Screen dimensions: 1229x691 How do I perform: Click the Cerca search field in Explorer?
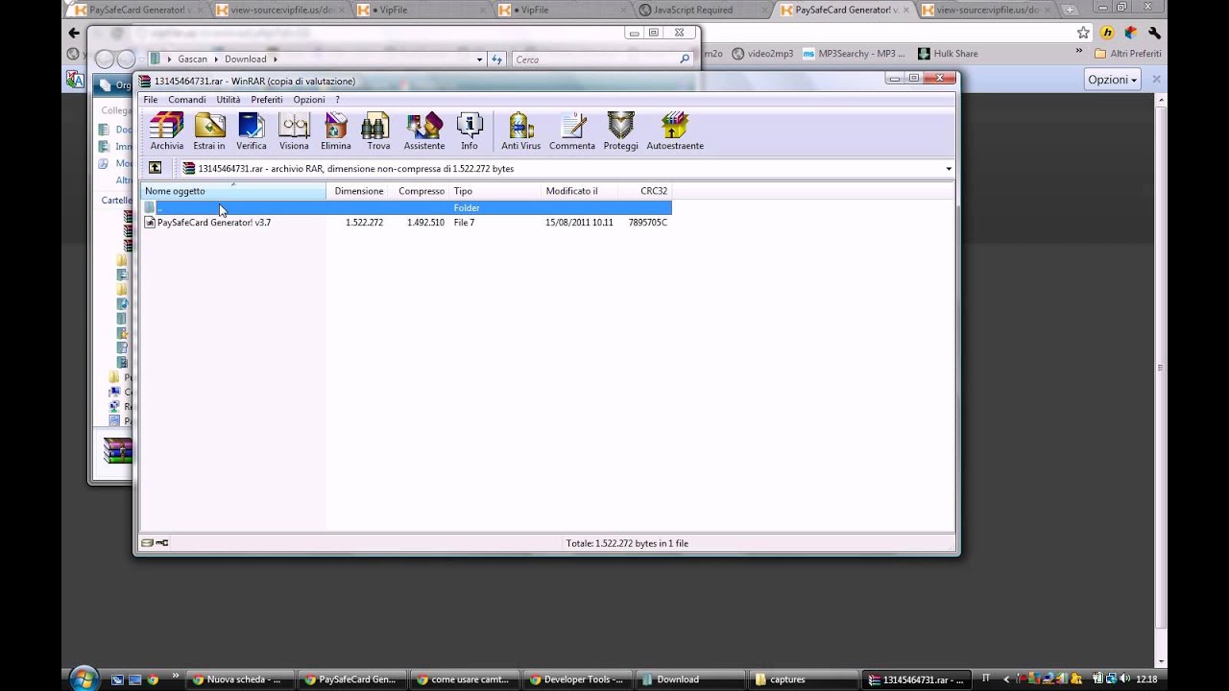pos(602,60)
